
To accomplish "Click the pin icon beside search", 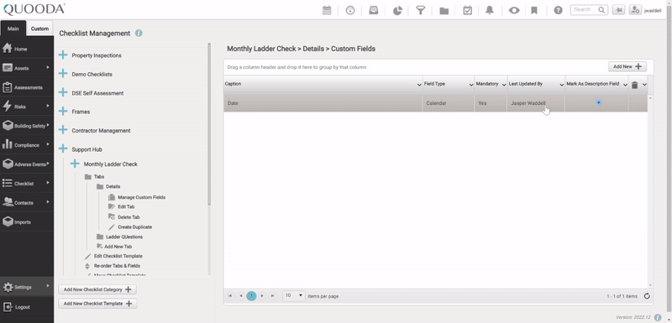I will (x=618, y=10).
